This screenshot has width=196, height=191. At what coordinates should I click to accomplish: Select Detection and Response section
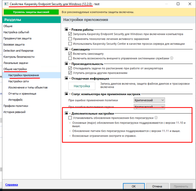coord(18,51)
